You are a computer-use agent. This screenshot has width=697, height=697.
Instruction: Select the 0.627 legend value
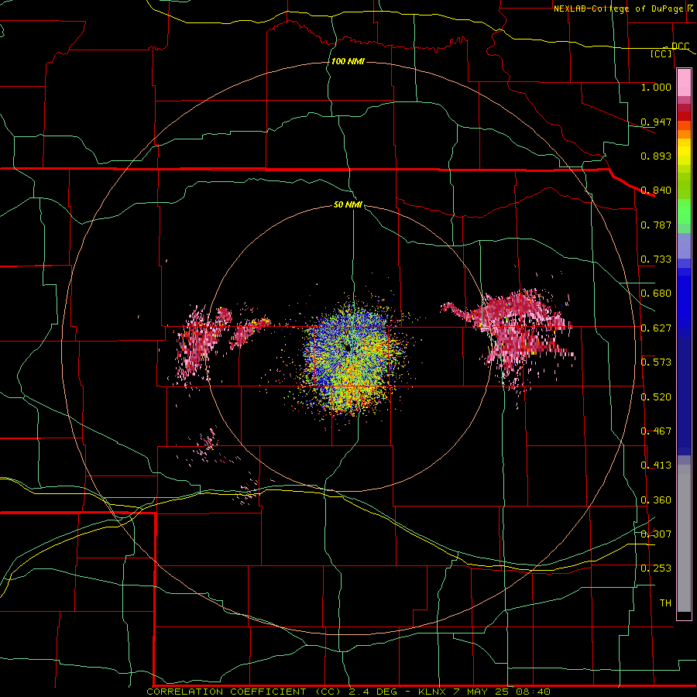(x=656, y=328)
